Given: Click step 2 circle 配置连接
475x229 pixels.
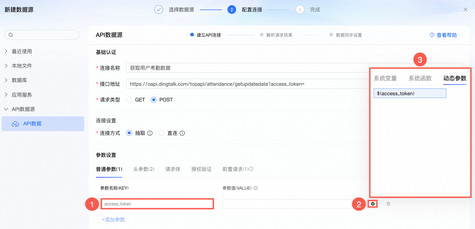Looking at the screenshot, I should click(232, 9).
